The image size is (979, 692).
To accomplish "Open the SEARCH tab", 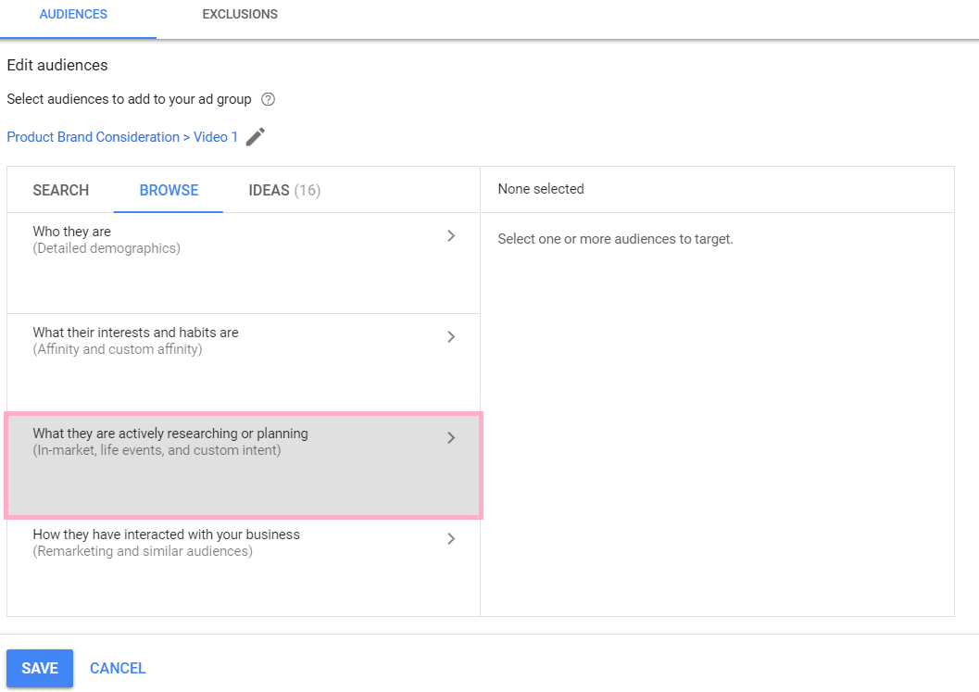I will [x=60, y=190].
